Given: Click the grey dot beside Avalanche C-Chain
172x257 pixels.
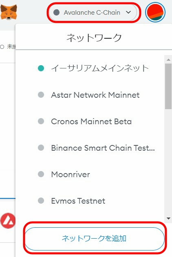Looking at the screenshot, I should (56, 13).
